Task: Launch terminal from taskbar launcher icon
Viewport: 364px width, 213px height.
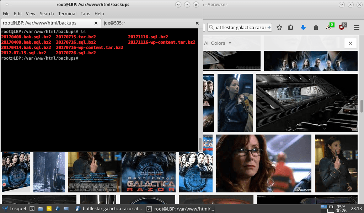Action: pos(32,209)
